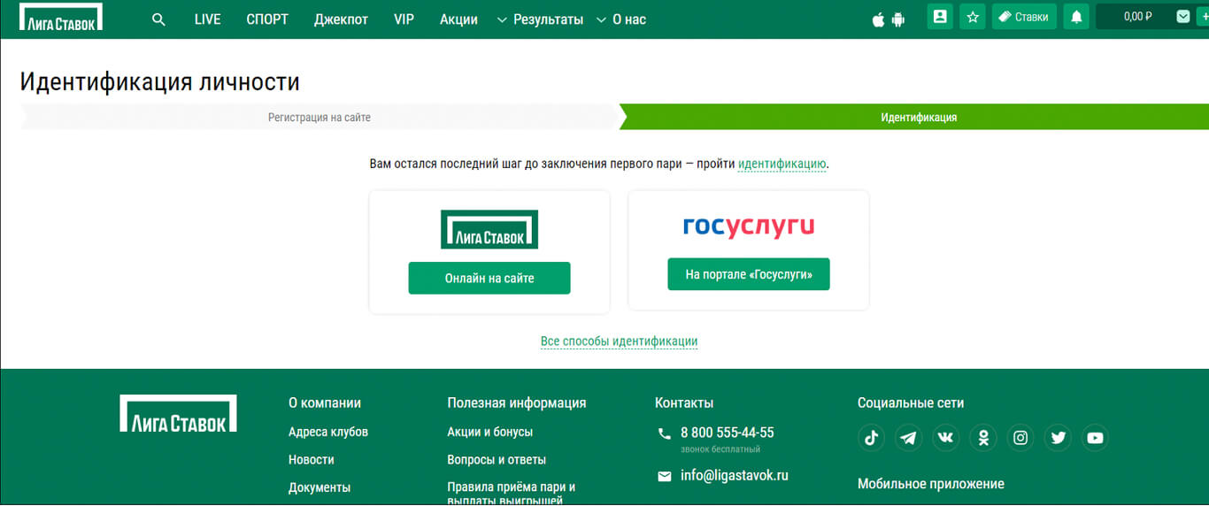Click the О компании footer heading
1209x506 pixels.
(x=325, y=402)
